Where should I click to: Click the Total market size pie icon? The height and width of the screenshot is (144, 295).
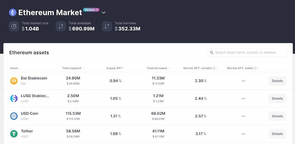14,26
